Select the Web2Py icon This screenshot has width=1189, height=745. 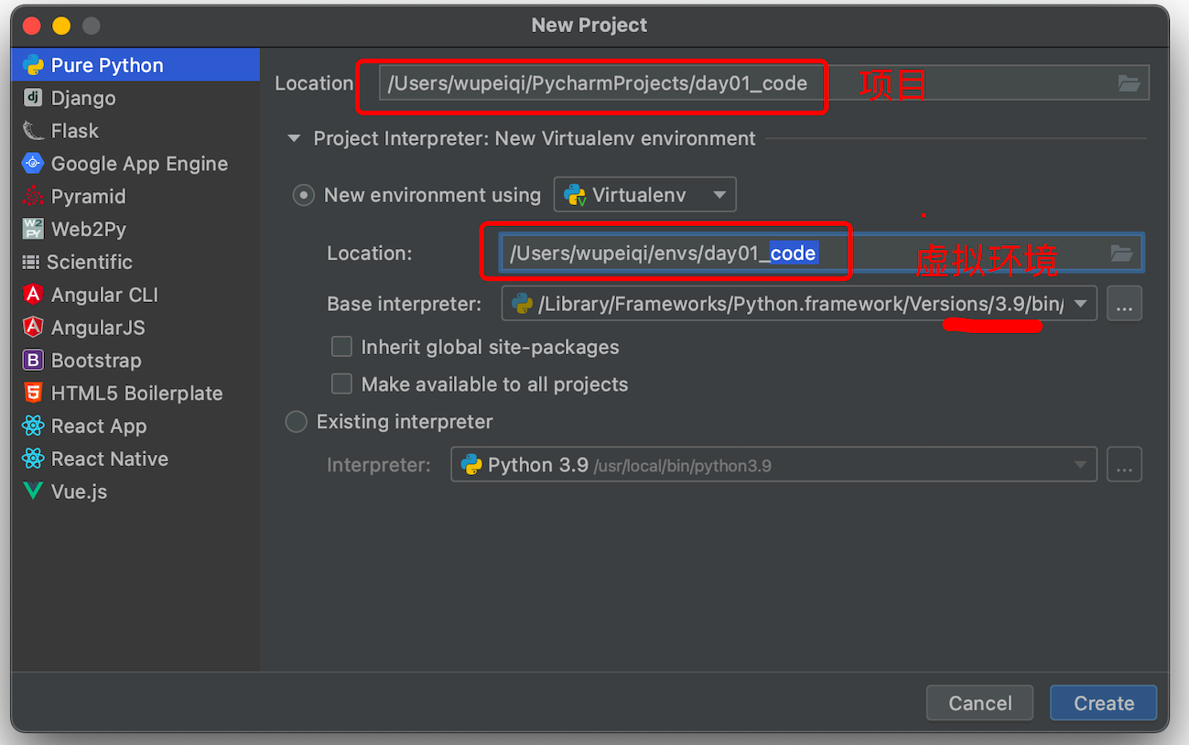pyautogui.click(x=33, y=229)
